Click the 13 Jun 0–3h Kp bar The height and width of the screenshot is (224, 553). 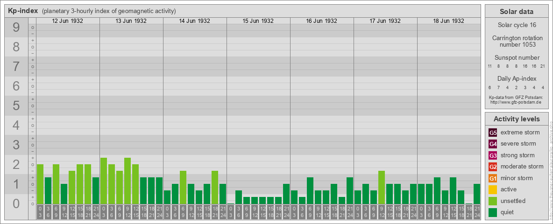point(104,181)
